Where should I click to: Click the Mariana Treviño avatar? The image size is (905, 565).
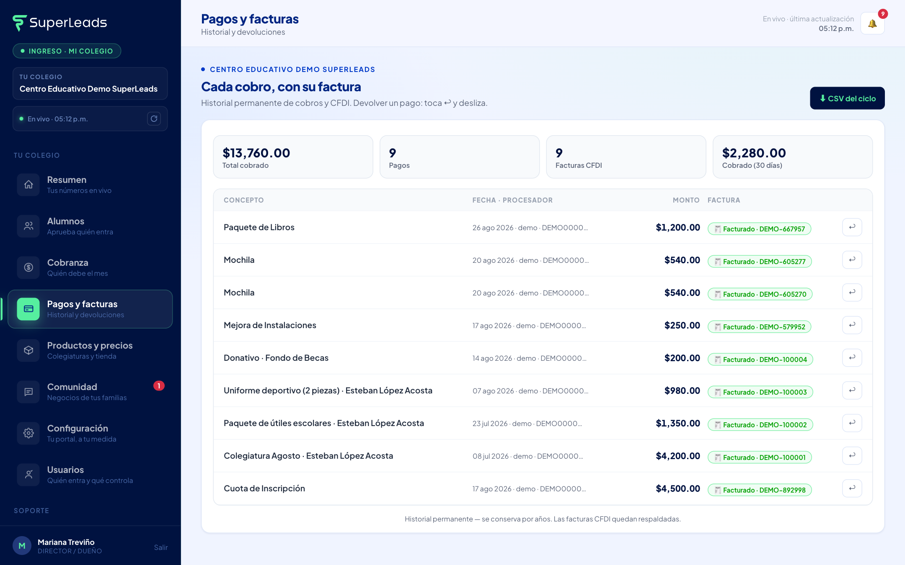(22, 546)
